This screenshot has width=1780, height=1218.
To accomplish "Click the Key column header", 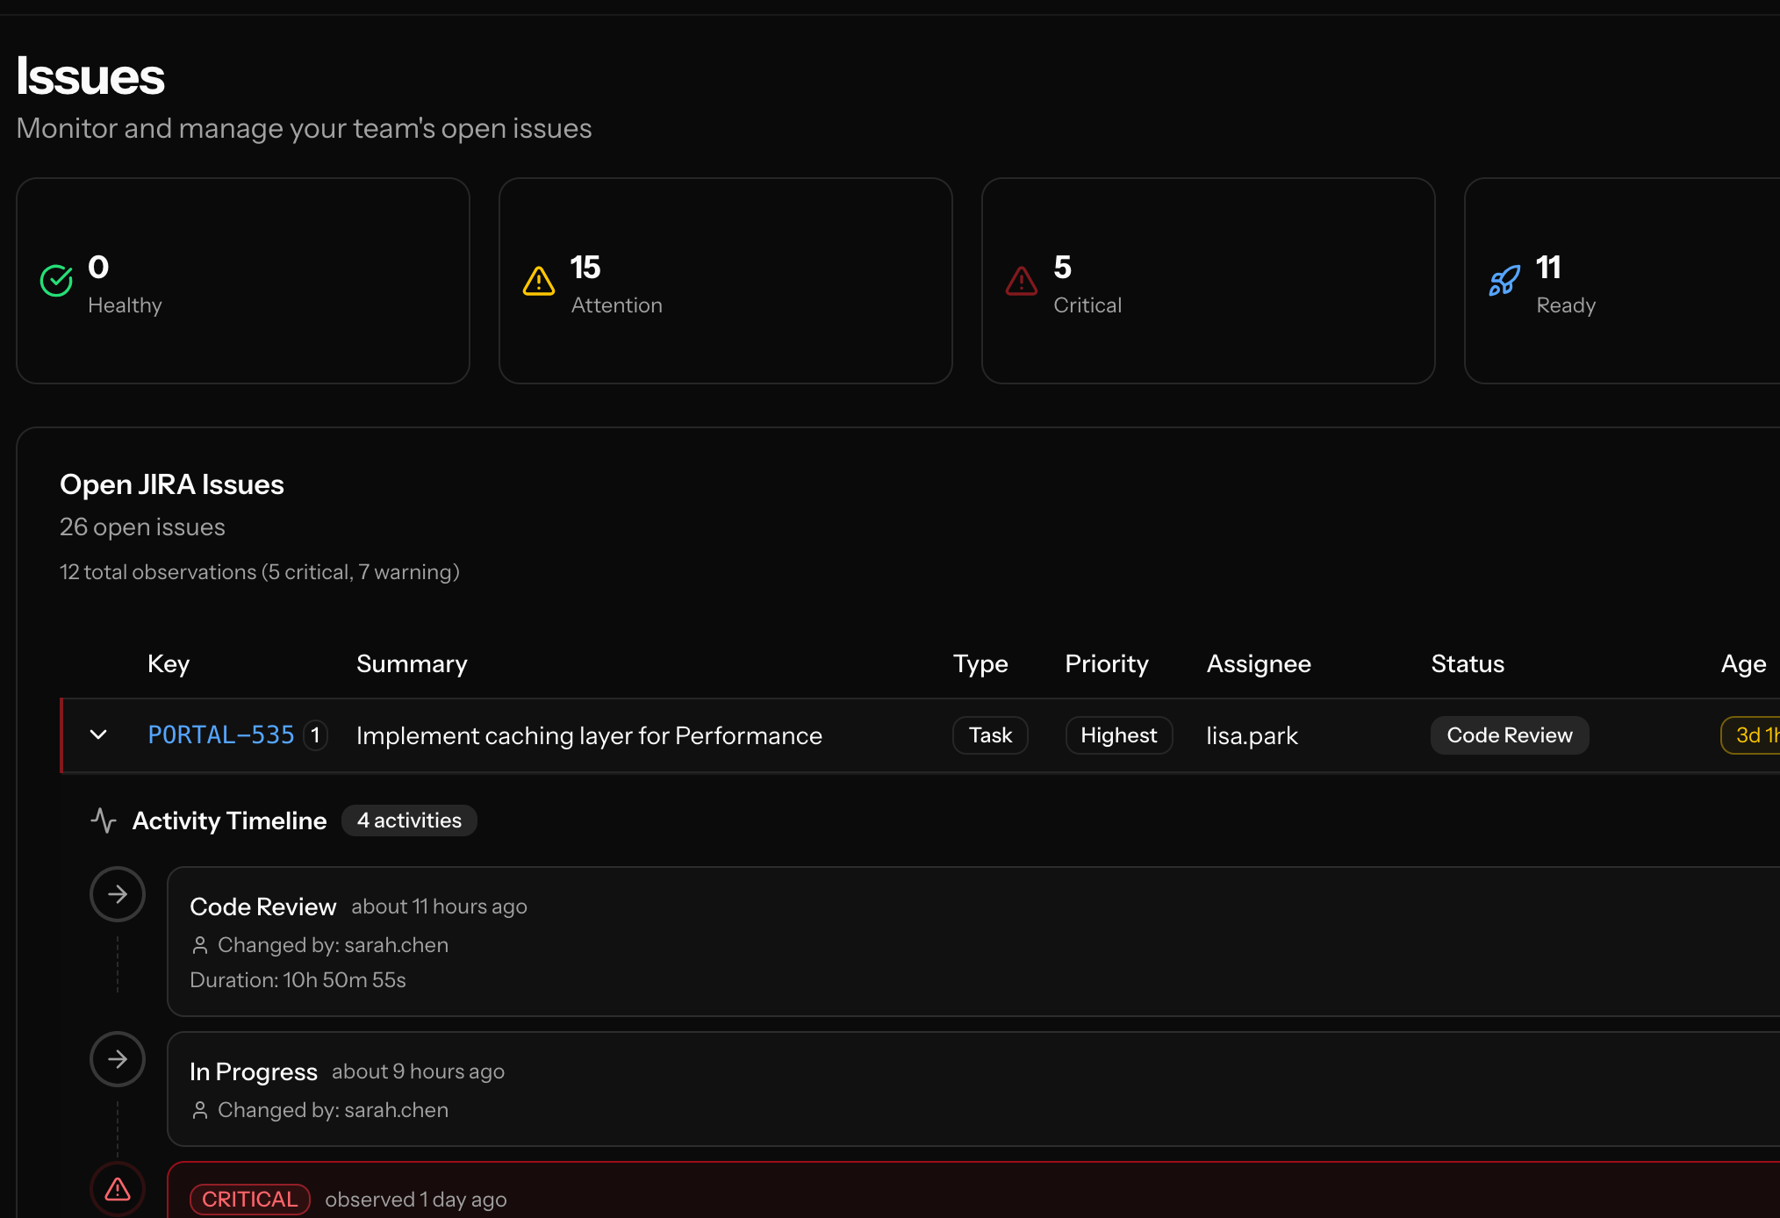I will click(x=169, y=664).
